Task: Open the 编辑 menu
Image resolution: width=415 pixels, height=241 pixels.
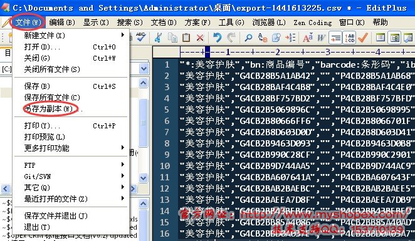Action: point(62,23)
